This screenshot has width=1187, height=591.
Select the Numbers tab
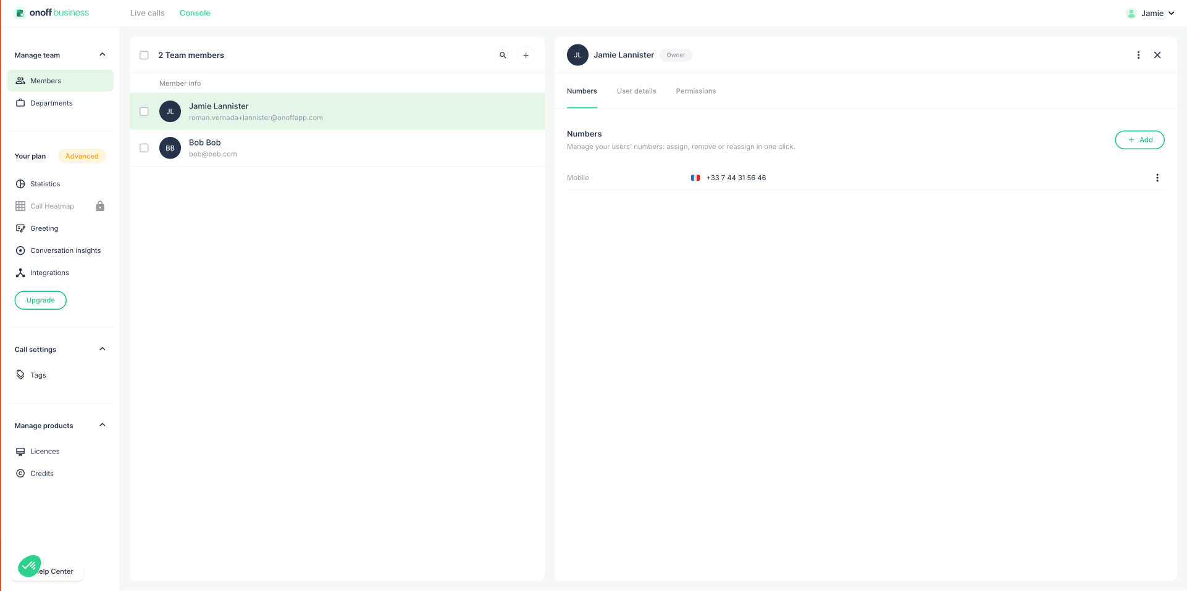(582, 91)
